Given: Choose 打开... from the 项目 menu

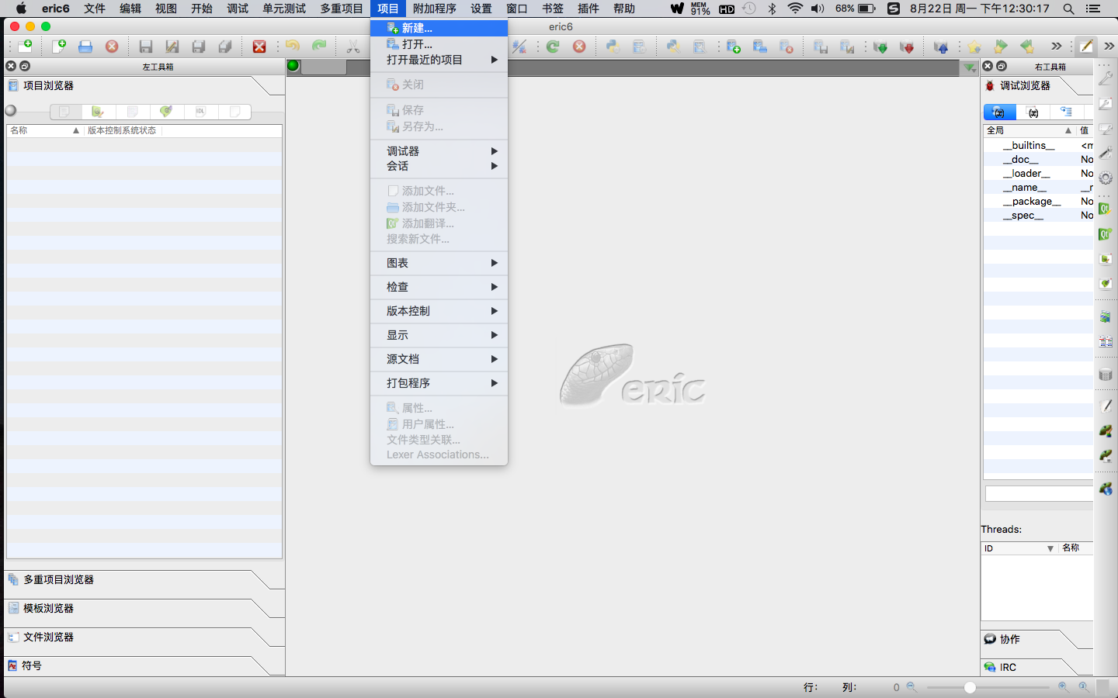Looking at the screenshot, I should tap(439, 44).
